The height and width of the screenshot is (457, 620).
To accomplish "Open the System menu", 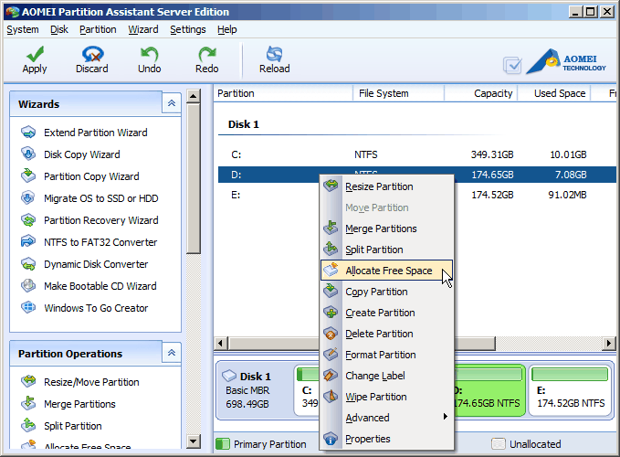I will (23, 29).
